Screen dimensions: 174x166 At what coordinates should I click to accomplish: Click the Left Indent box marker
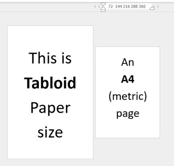click(x=103, y=11)
